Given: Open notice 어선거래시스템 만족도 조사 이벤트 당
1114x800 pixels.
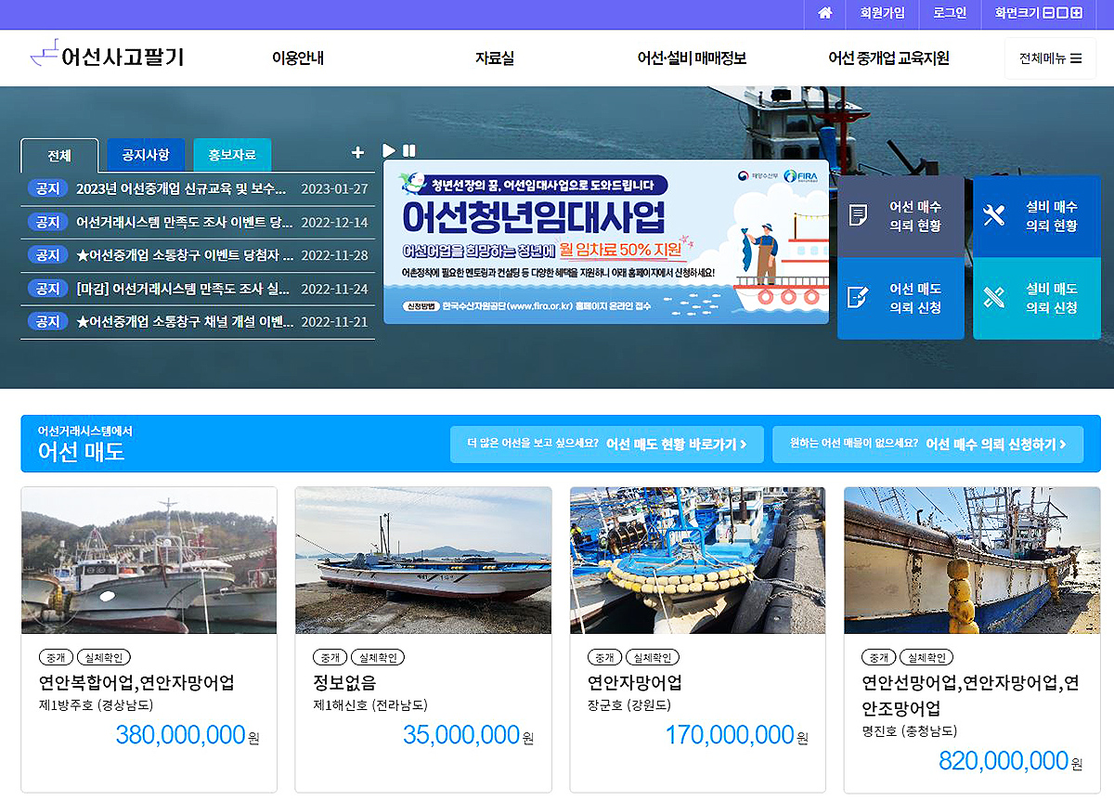Looking at the screenshot, I should click(185, 222).
